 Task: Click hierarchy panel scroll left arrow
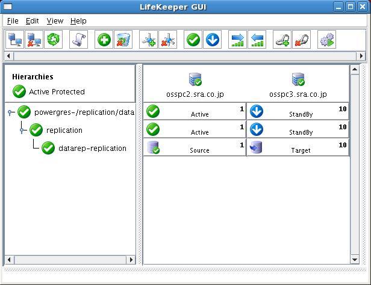pos(9,260)
